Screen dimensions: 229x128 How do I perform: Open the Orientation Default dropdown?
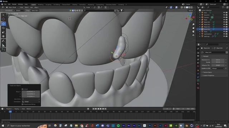click(19, 10)
